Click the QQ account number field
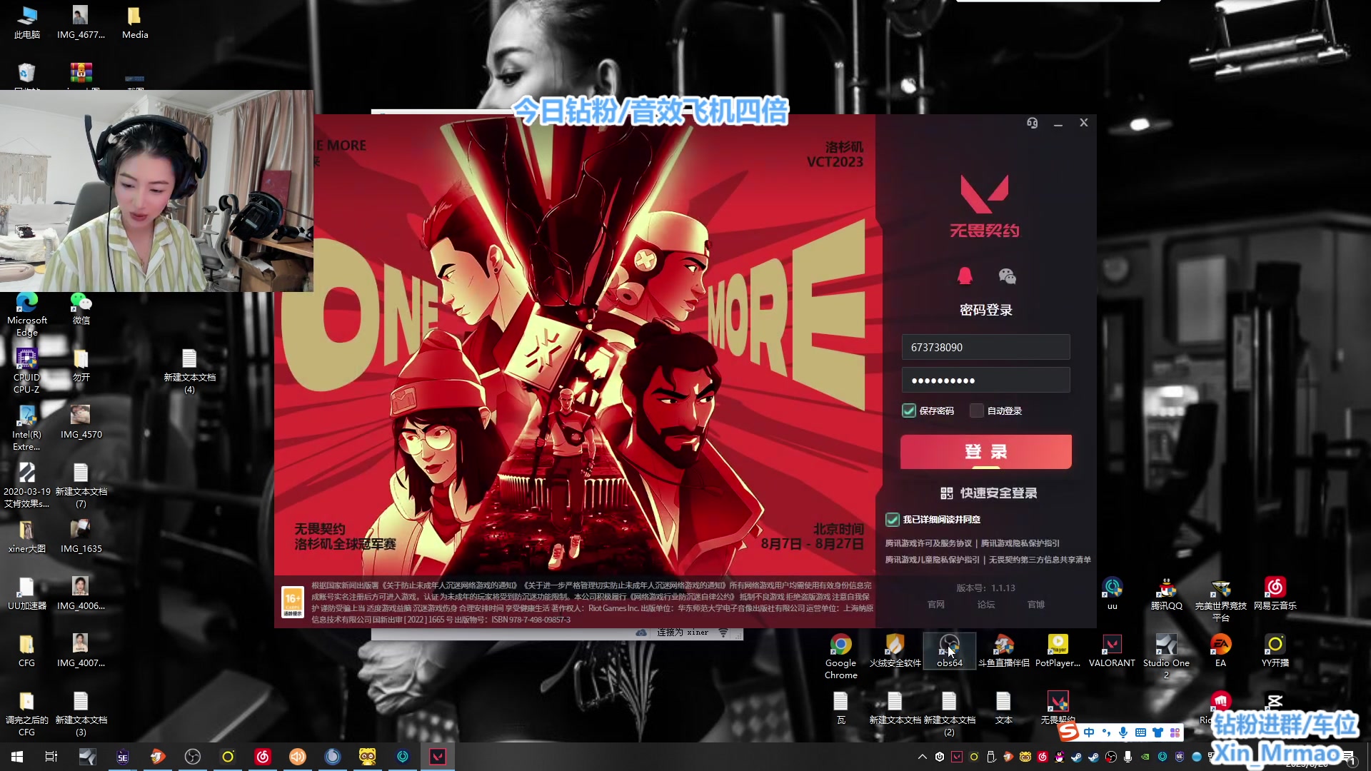 coord(985,347)
